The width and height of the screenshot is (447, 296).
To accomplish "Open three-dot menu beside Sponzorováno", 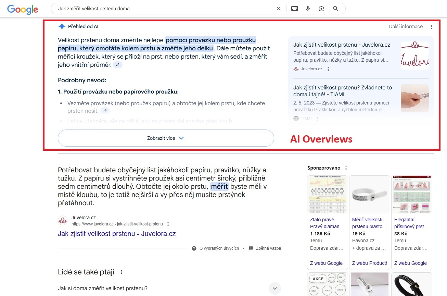I will pyautogui.click(x=346, y=168).
